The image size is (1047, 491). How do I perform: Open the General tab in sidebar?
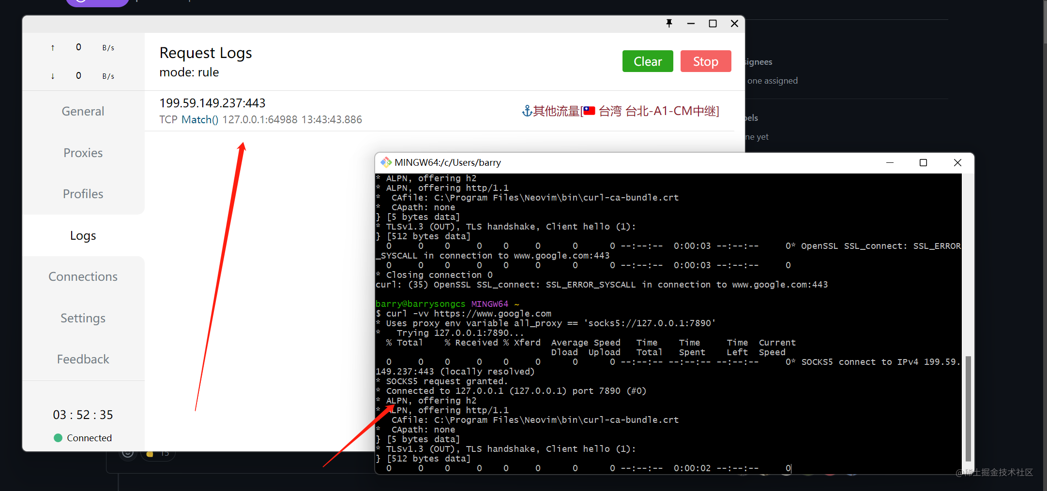click(x=83, y=111)
